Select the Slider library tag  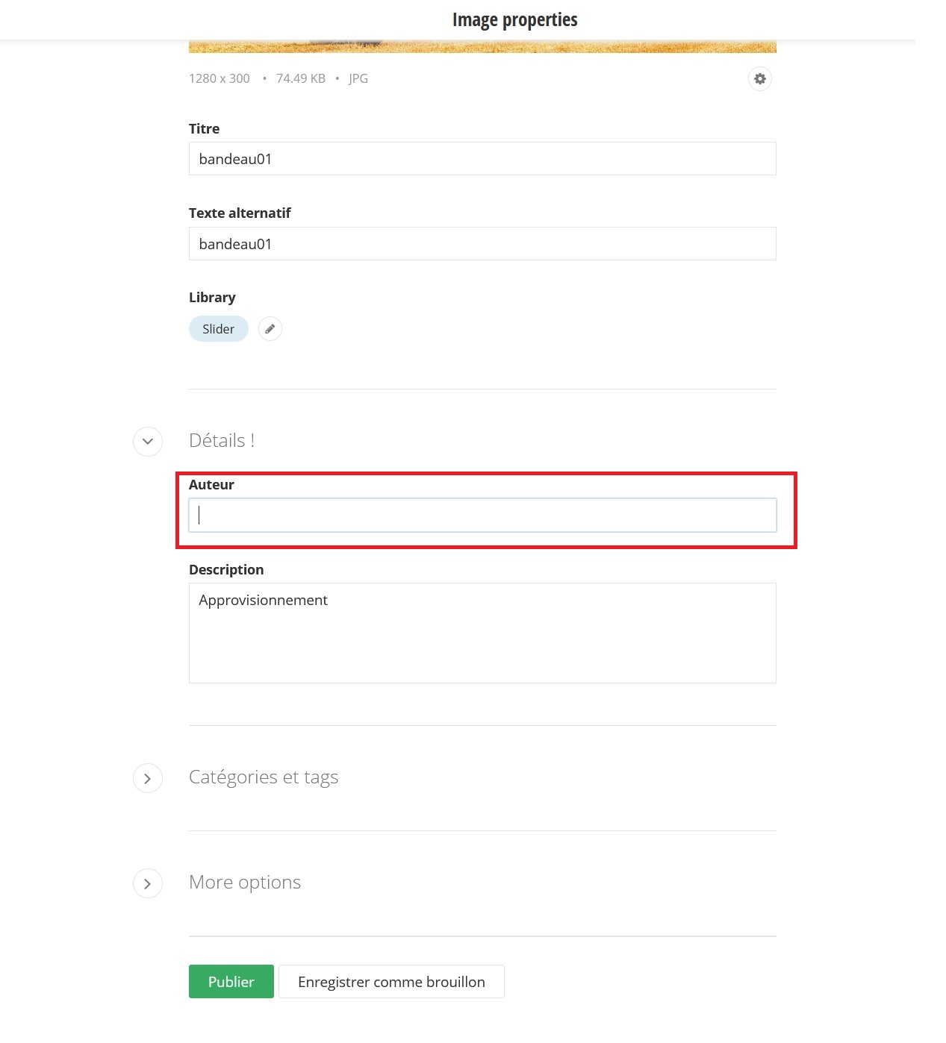pyautogui.click(x=218, y=329)
